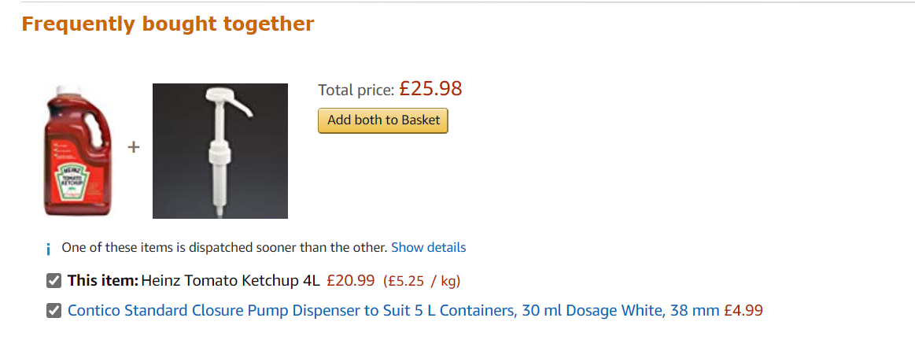Click the plus sign between product images
This screenshot has width=915, height=340.
[x=134, y=147]
